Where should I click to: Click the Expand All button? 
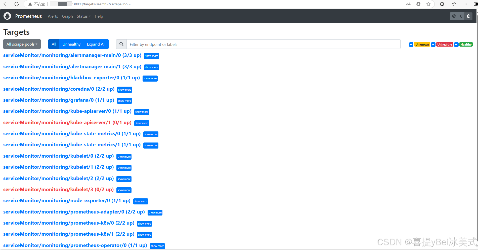tap(96, 44)
